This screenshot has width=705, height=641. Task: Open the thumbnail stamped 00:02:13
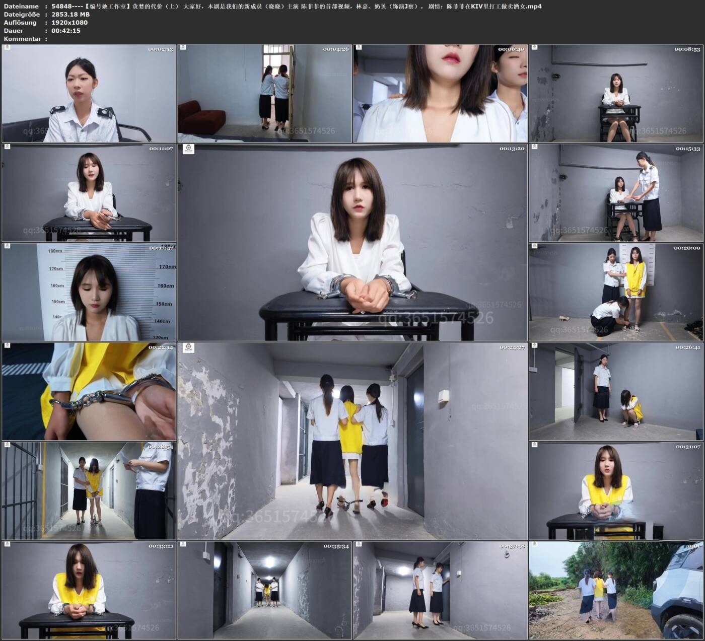tap(89, 93)
